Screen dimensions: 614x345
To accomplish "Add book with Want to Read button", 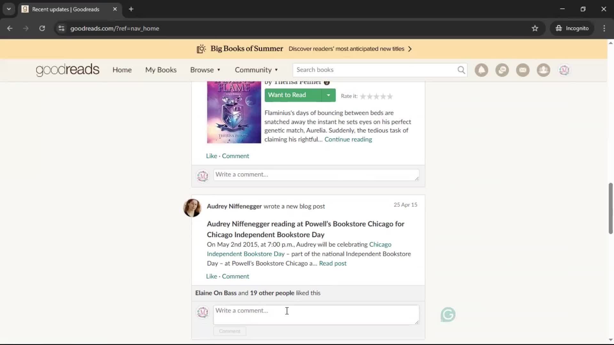I will click(293, 95).
